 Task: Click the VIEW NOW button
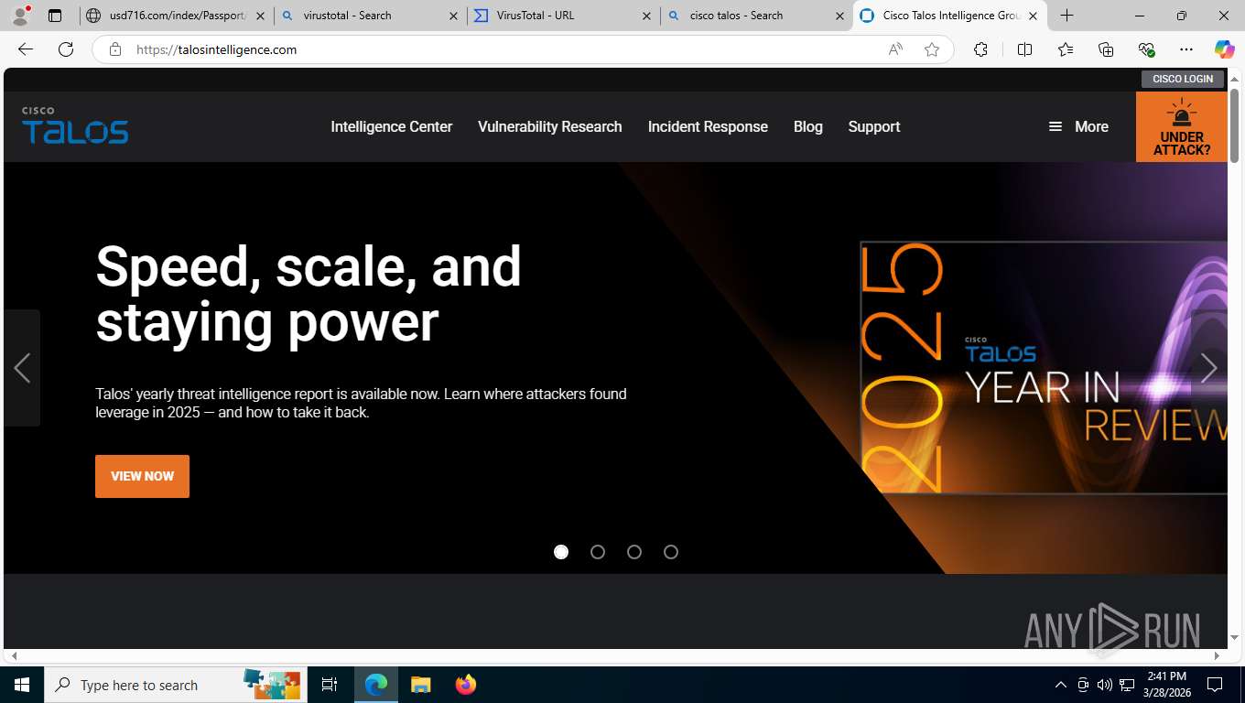(x=142, y=476)
